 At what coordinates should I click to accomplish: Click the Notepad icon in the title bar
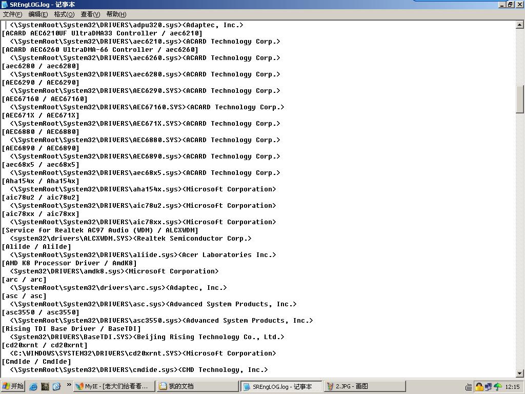pyautogui.click(x=5, y=4)
